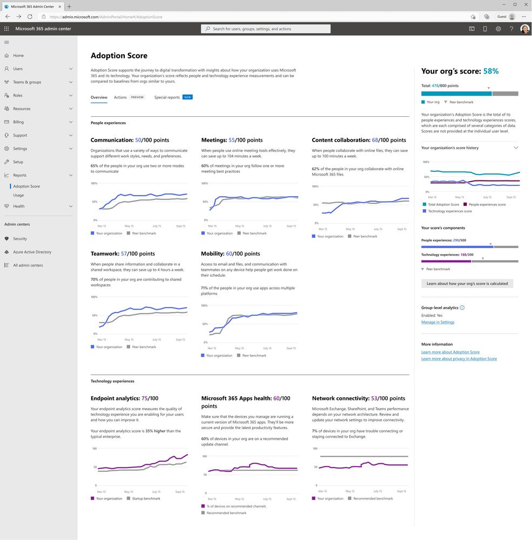
Task: Click Manage in Settings link
Action: point(437,322)
